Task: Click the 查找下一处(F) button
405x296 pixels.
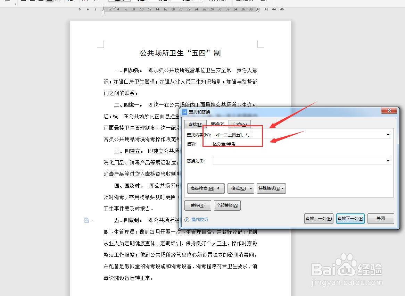Action: 350,219
